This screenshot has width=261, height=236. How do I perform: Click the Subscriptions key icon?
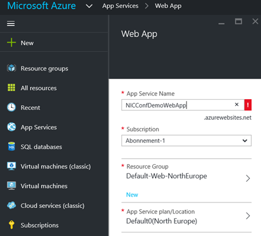(x=12, y=224)
